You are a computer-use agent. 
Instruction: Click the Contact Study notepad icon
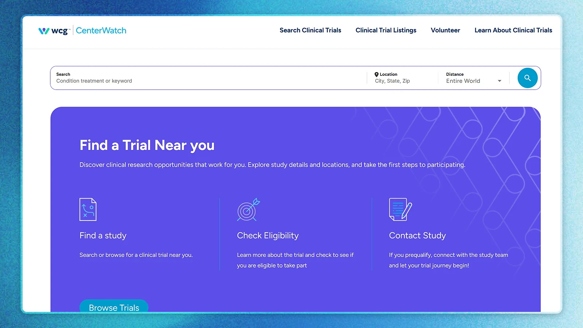pyautogui.click(x=400, y=209)
